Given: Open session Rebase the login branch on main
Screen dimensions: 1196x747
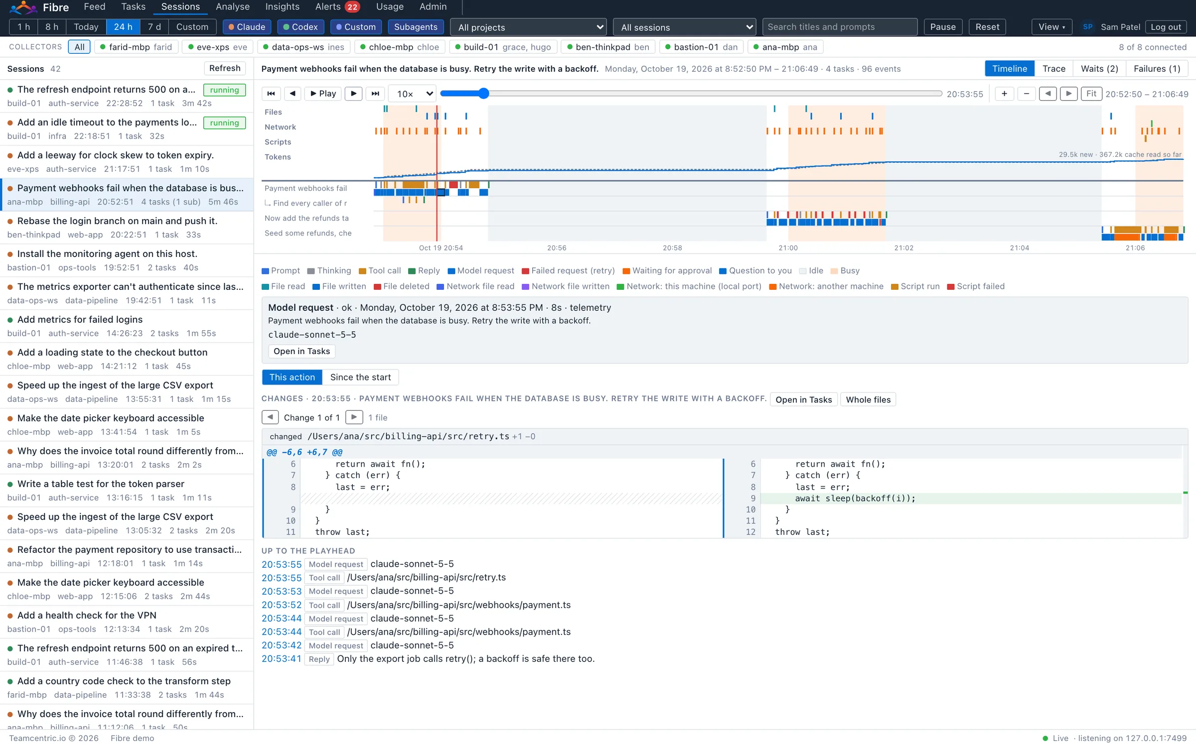Looking at the screenshot, I should pyautogui.click(x=127, y=228).
